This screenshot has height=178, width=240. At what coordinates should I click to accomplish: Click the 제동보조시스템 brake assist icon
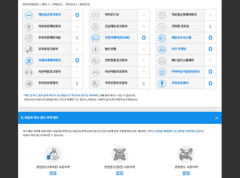point(162,38)
